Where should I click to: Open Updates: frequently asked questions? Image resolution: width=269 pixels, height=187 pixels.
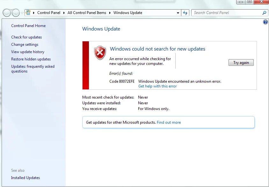coord(33,69)
